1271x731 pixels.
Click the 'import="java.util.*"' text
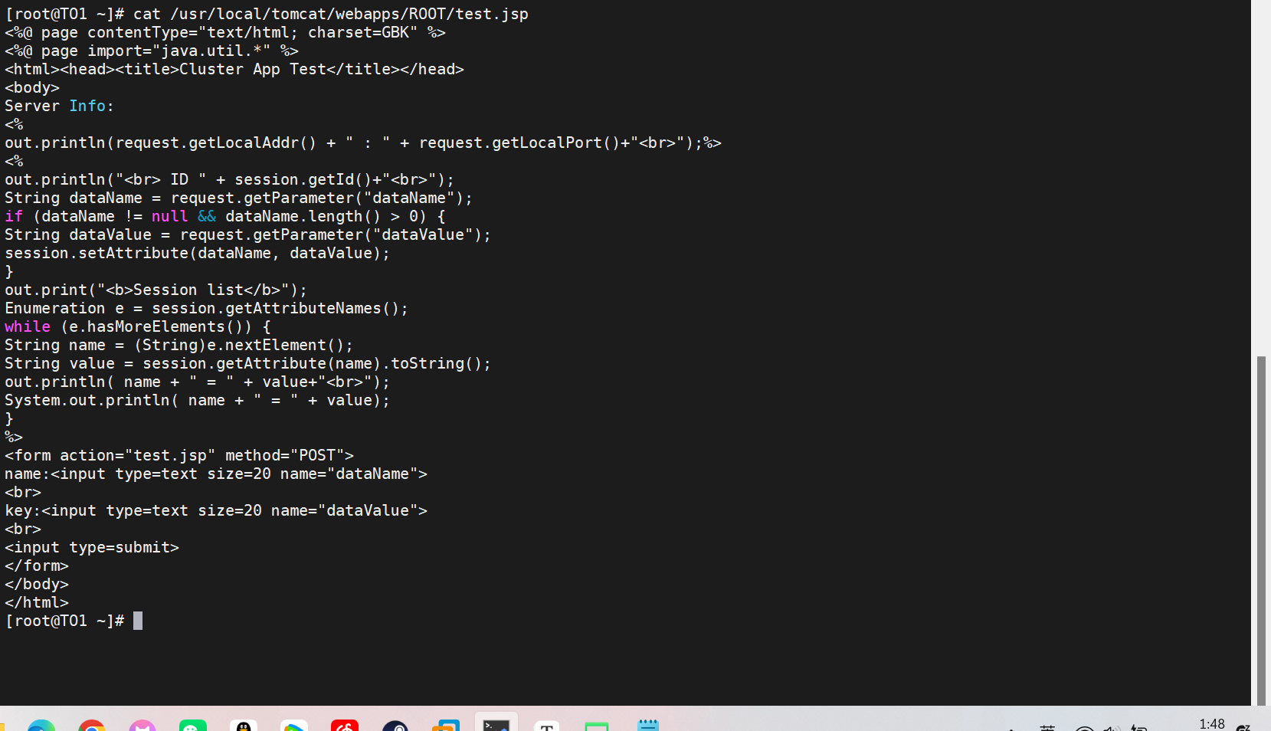pos(179,51)
